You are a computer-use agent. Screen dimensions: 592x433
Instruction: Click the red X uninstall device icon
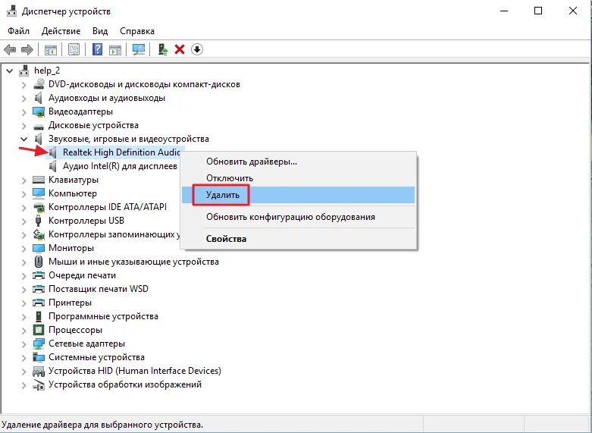point(180,49)
